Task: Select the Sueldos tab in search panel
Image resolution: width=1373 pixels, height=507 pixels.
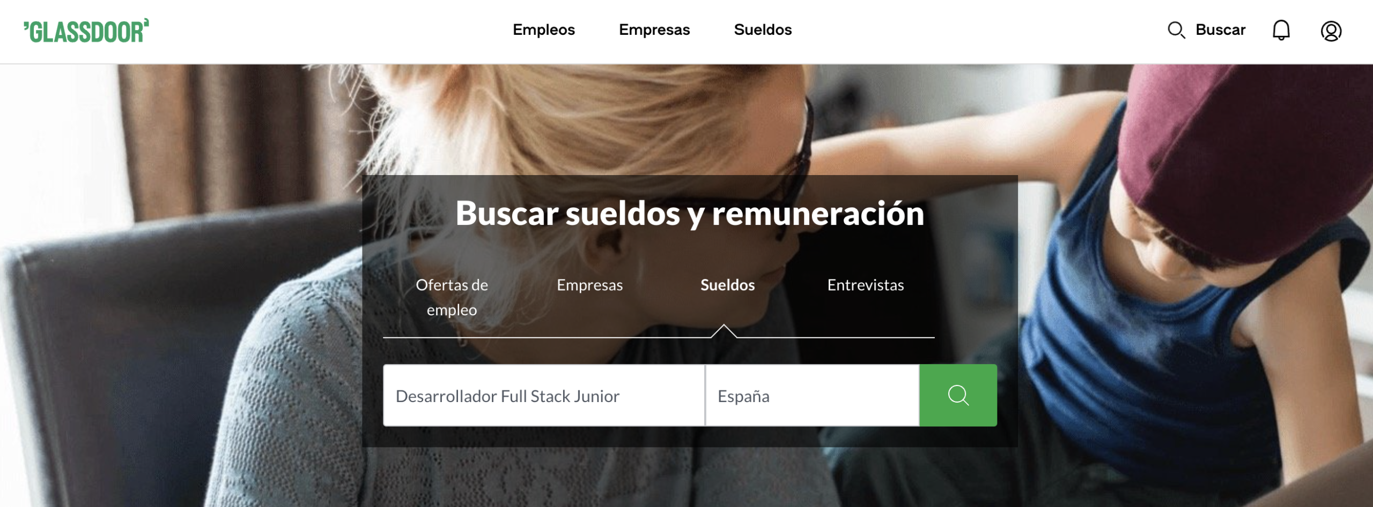Action: [x=727, y=285]
